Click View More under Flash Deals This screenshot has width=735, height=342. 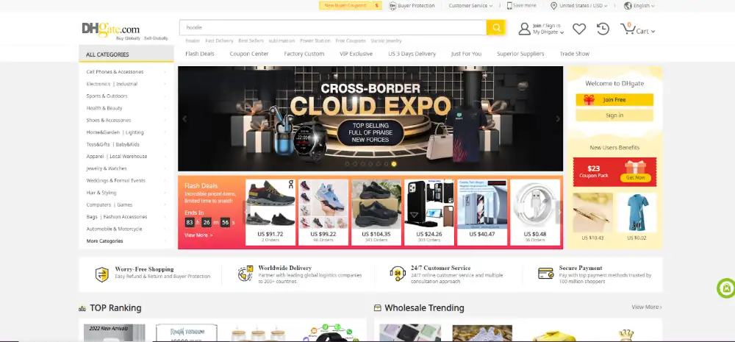pos(198,235)
